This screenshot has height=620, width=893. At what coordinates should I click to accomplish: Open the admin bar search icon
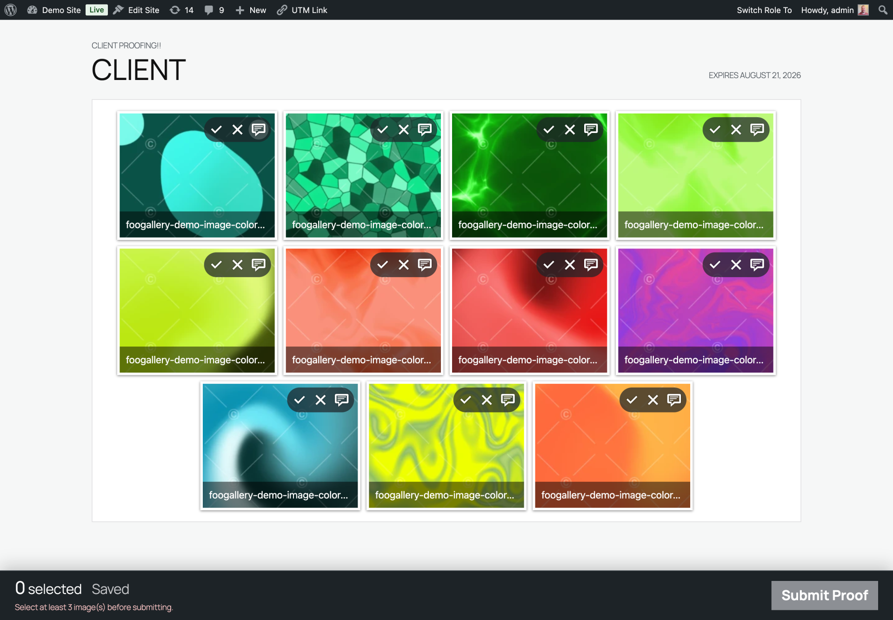click(x=883, y=10)
